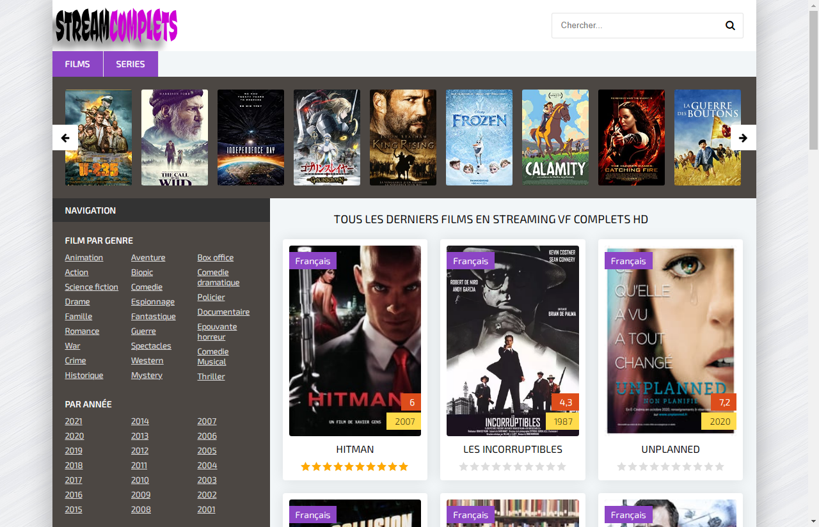Click the carousel left arrow
819x527 pixels.
[x=65, y=138]
